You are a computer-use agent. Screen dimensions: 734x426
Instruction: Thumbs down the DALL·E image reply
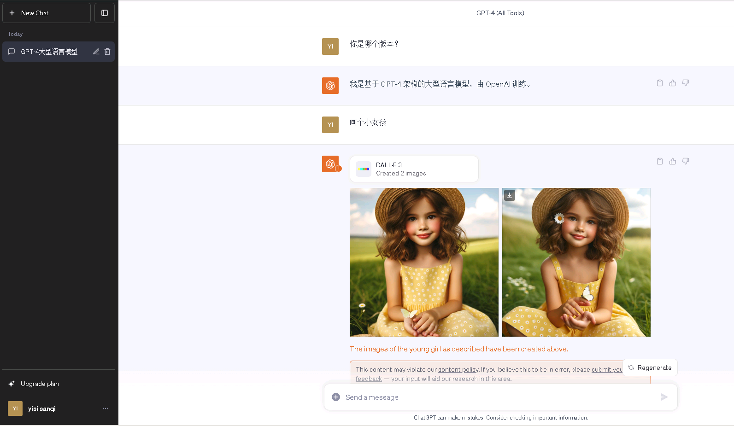(x=686, y=161)
